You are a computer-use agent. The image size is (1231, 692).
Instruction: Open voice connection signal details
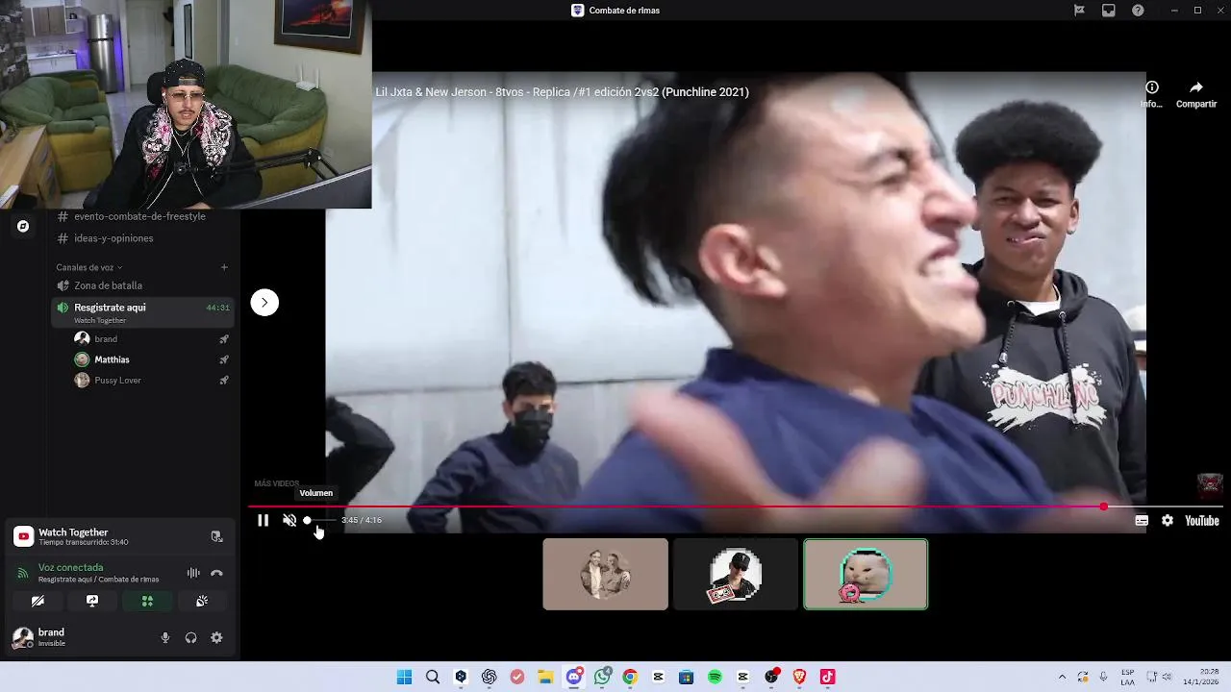coord(22,573)
